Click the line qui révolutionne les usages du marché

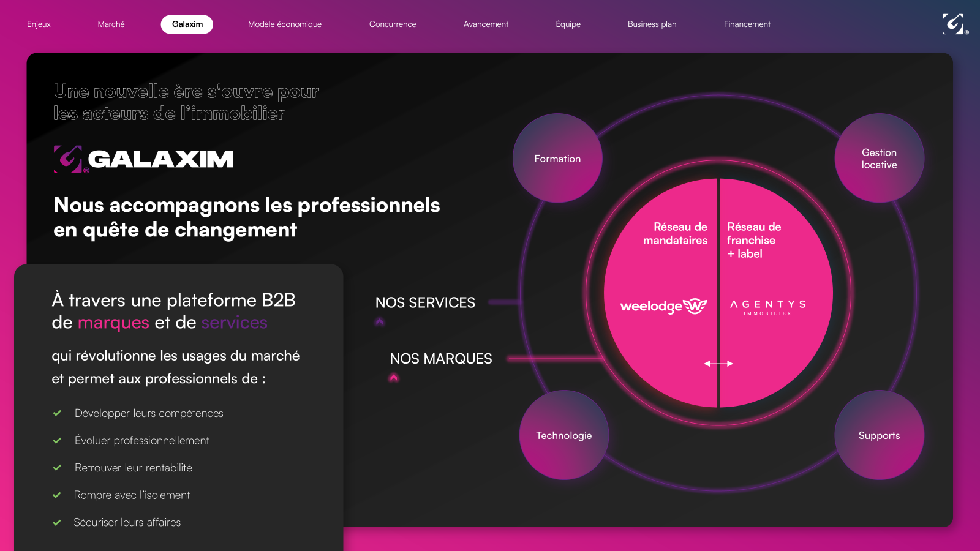coord(176,356)
